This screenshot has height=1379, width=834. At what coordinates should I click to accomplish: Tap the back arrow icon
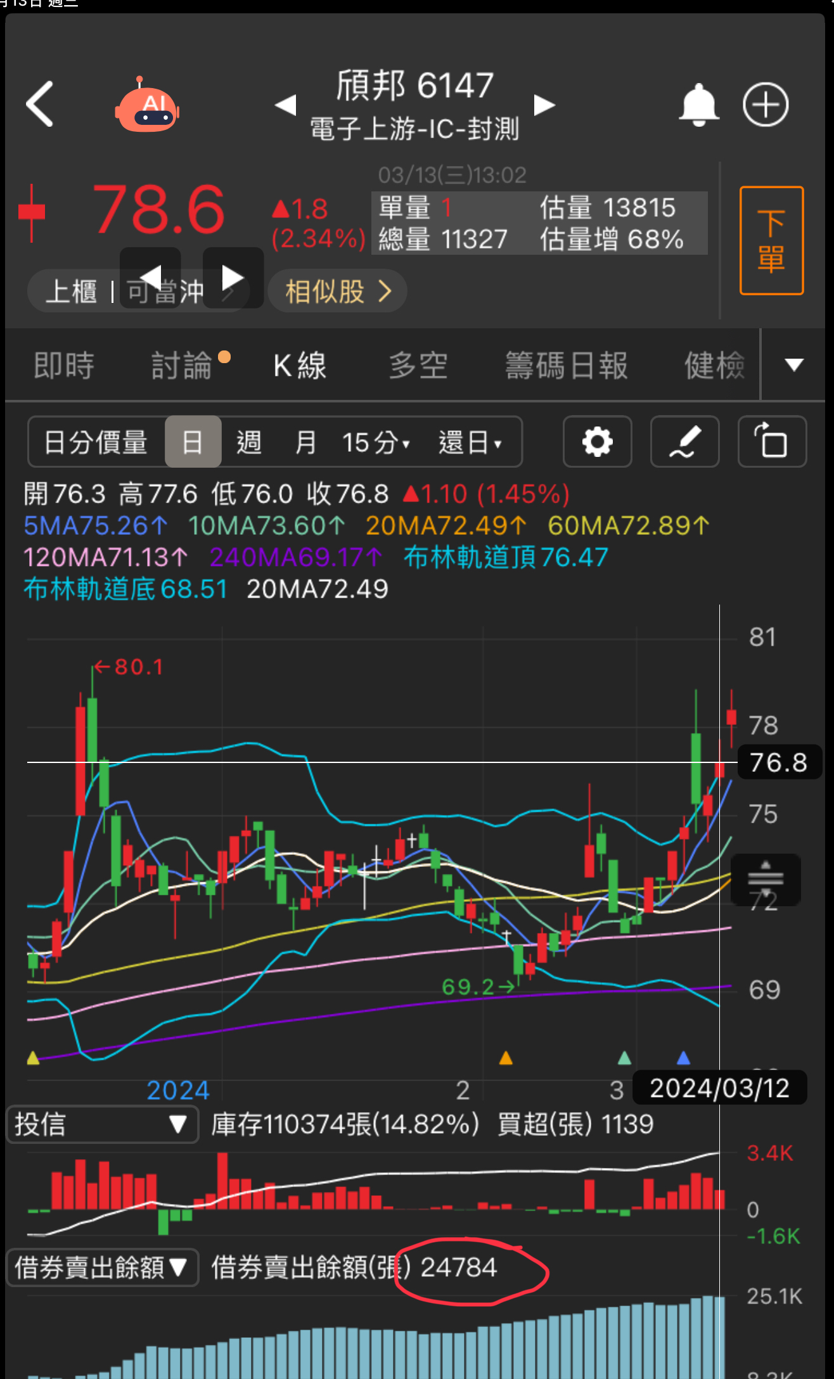click(39, 105)
